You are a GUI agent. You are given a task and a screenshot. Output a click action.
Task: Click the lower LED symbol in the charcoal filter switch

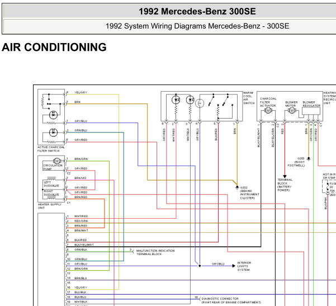click(53, 133)
